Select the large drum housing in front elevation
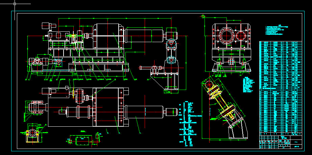Viewport: 312px width, 155px height. click(x=107, y=36)
